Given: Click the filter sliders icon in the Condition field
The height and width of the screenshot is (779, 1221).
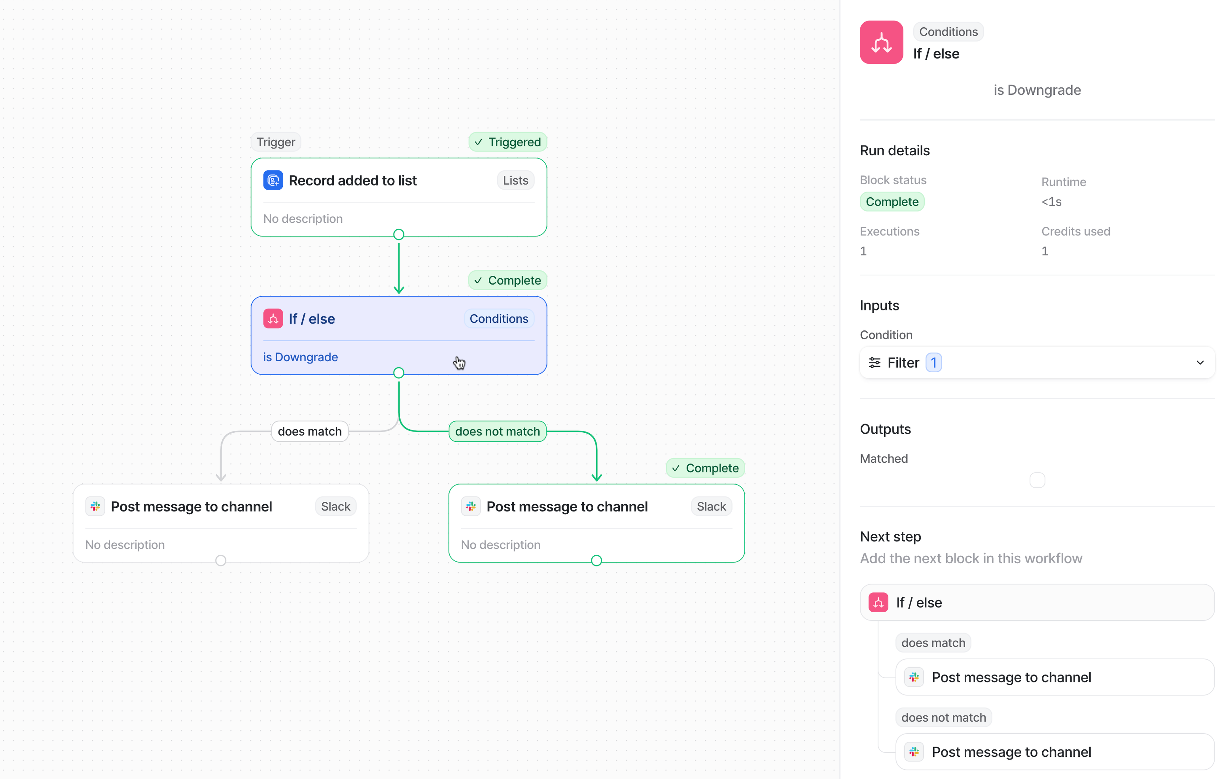Looking at the screenshot, I should [874, 363].
